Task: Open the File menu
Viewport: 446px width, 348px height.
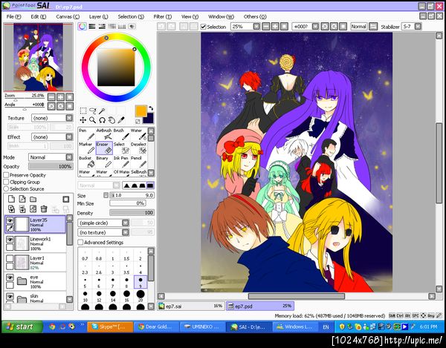Action: pyautogui.click(x=13, y=17)
